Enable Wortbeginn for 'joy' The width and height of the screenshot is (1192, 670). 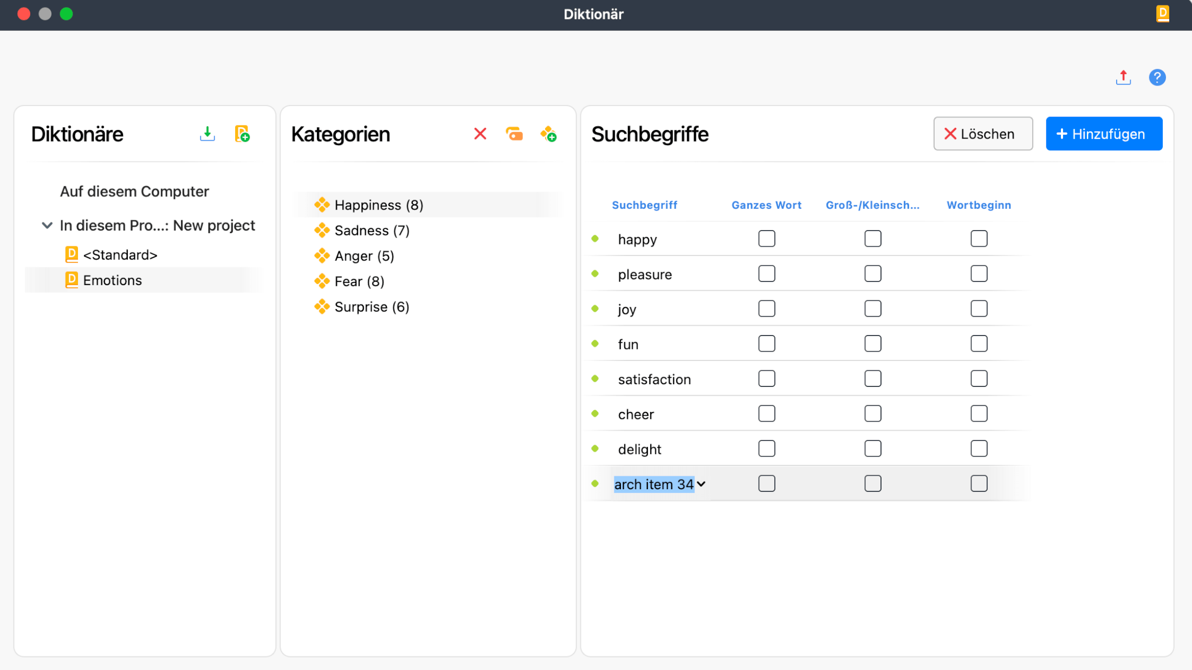[979, 308]
